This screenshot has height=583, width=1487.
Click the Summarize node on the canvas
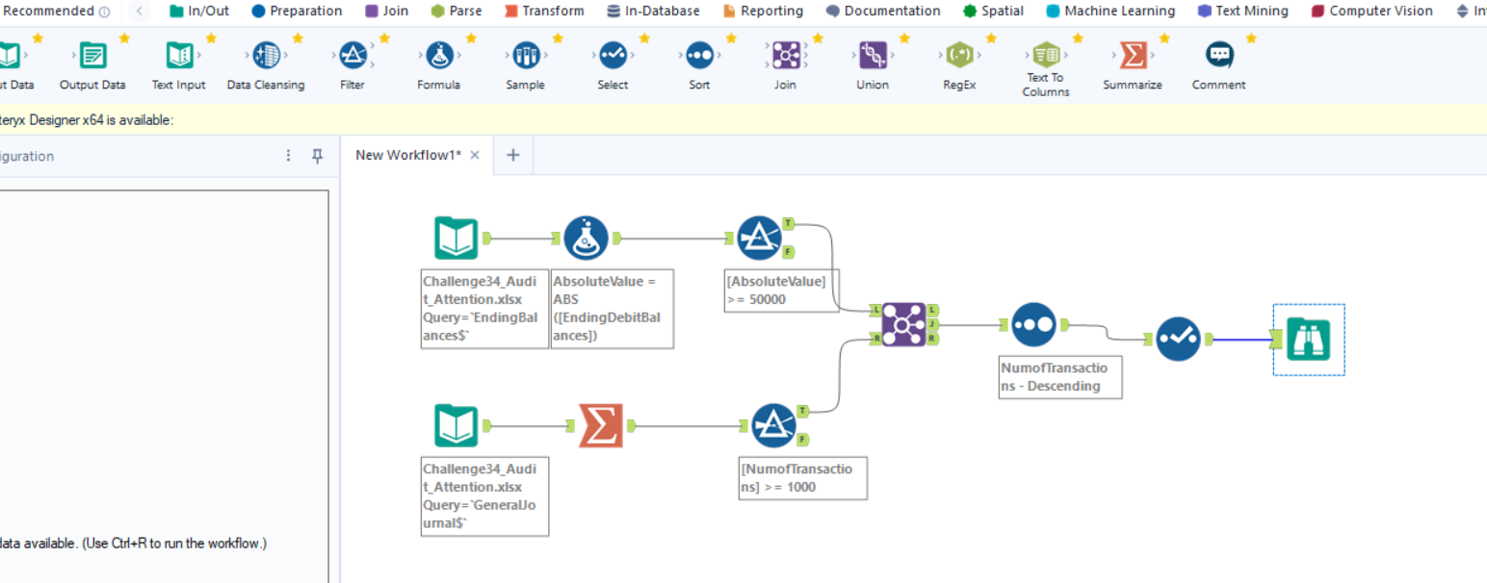tap(601, 425)
